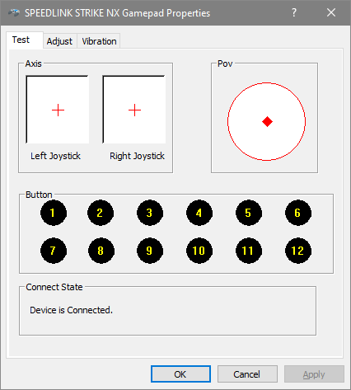This screenshot has width=351, height=390.
Task: Click the greyed-out Apply button
Action: 314,374
